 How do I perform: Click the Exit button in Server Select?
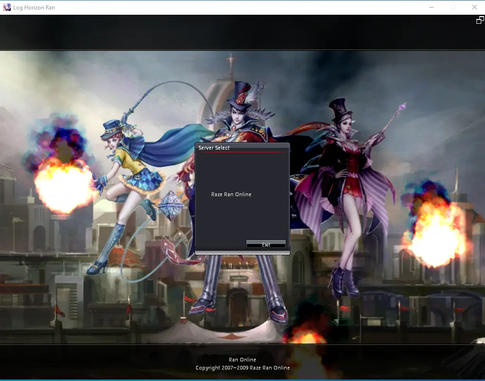coord(266,244)
